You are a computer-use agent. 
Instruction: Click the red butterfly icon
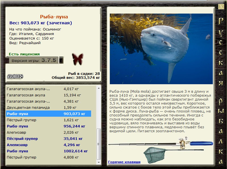coord(78,59)
